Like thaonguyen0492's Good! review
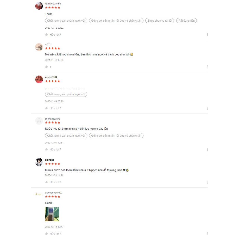239x239 pixels. [46, 234]
